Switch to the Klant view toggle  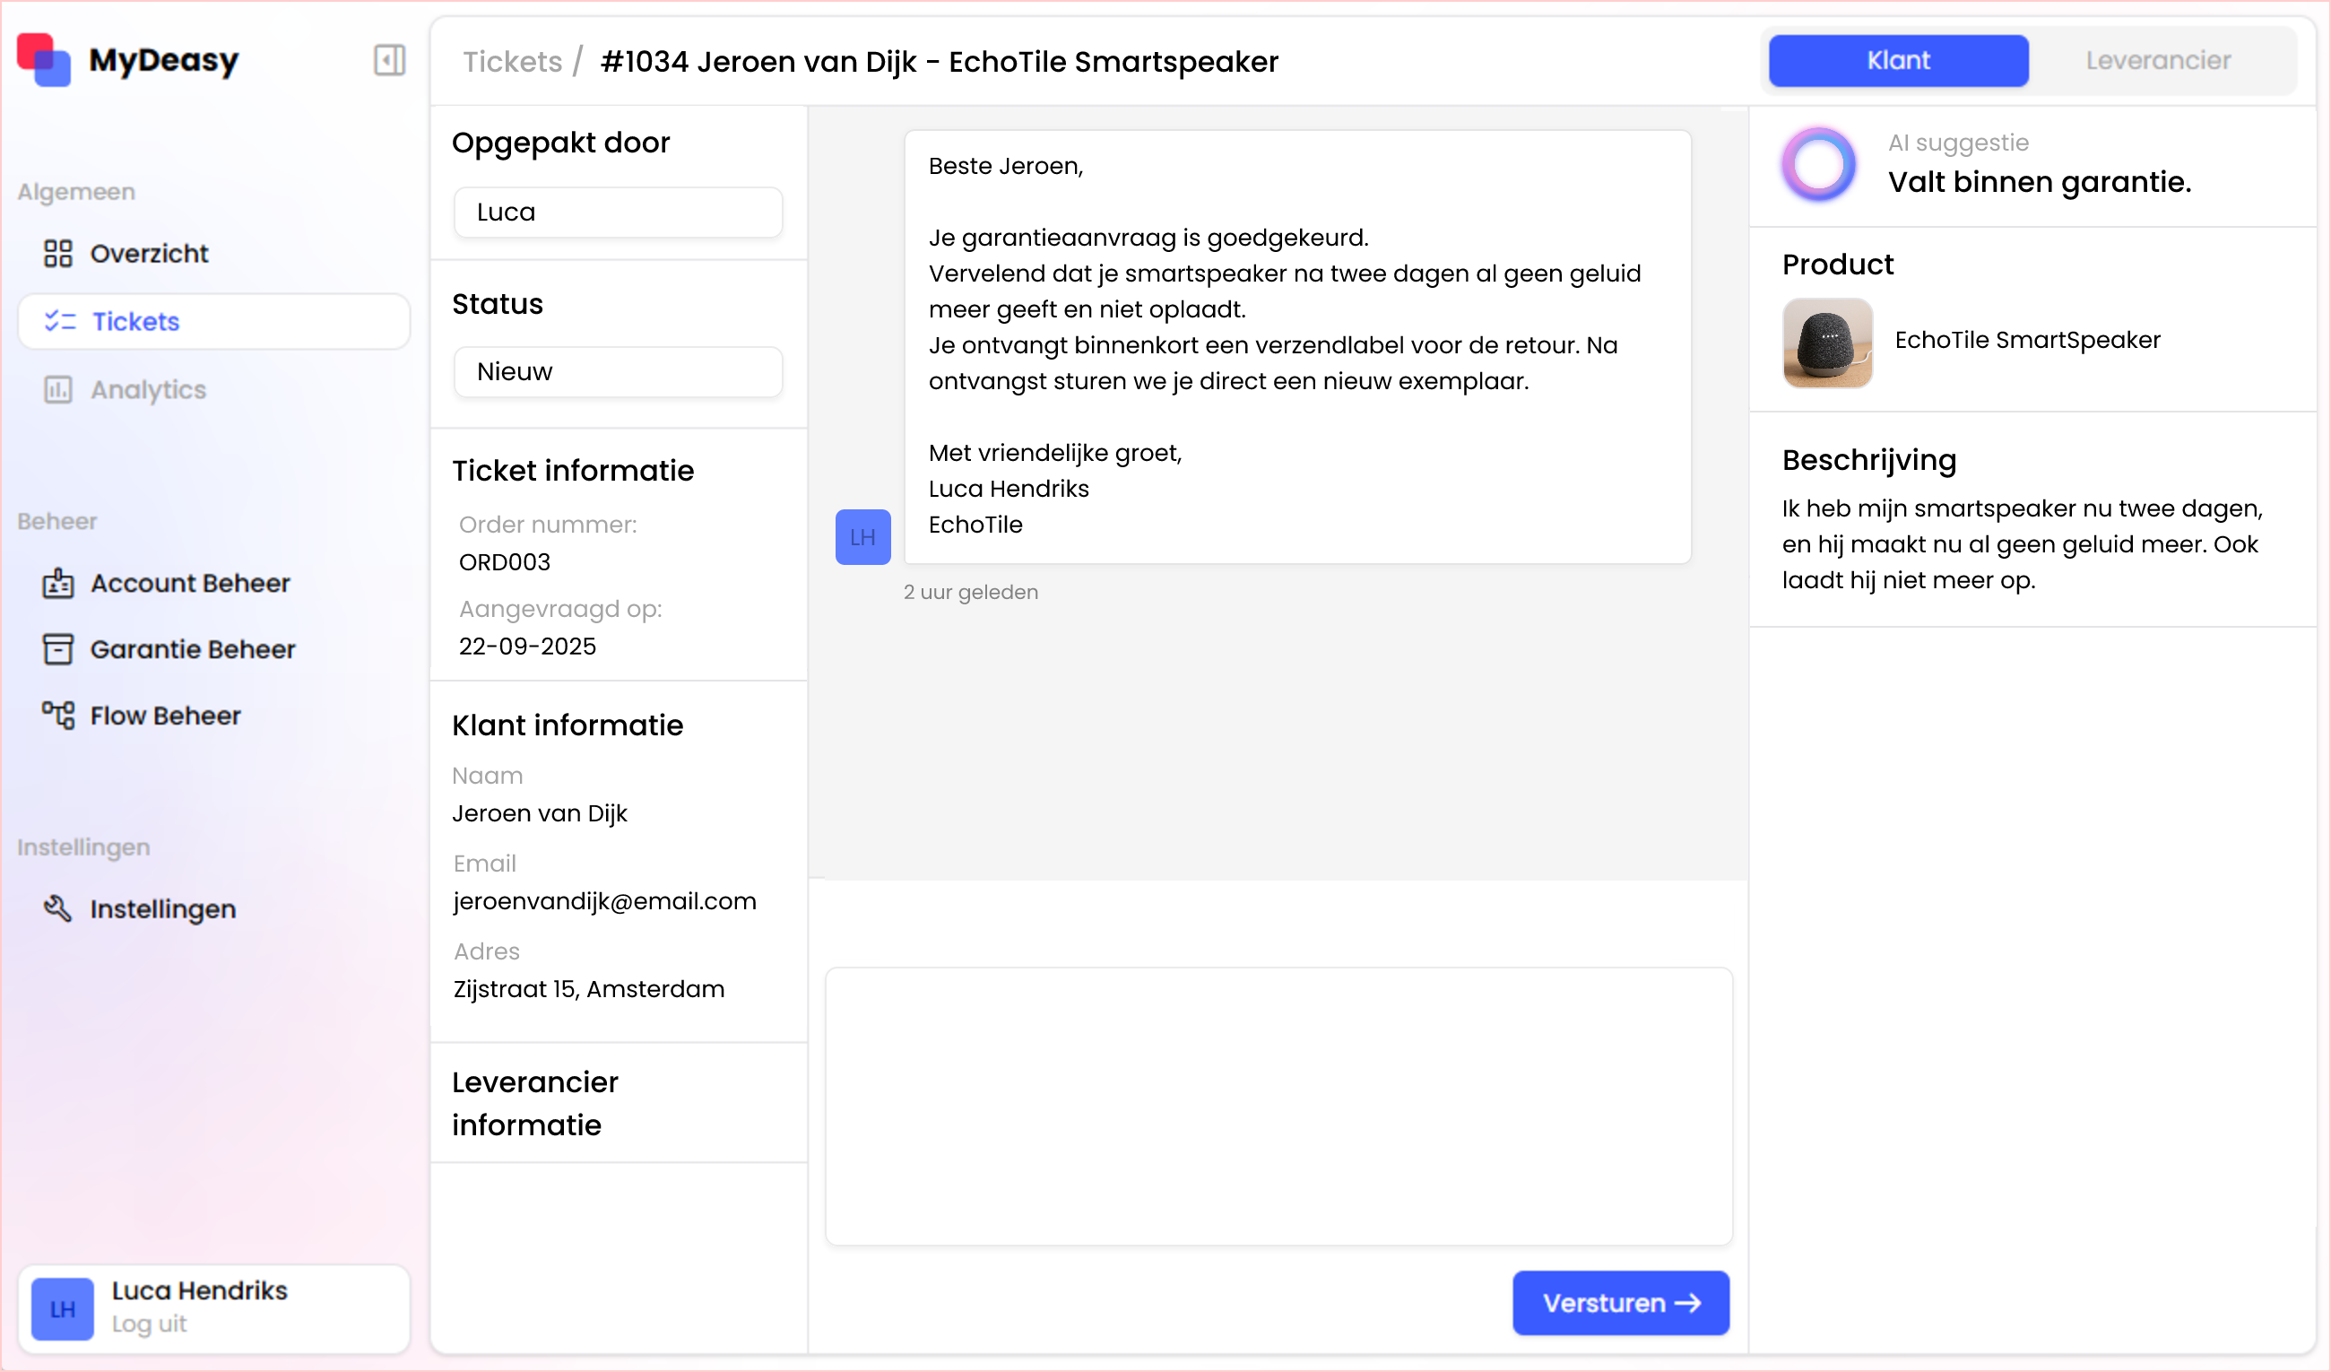[1898, 61]
